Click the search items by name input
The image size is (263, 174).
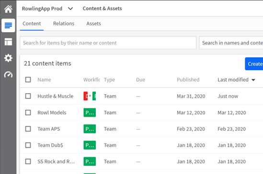[108, 43]
